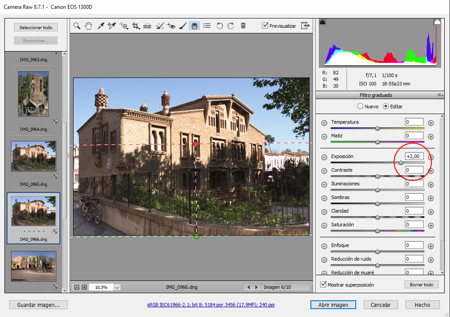450x317 pixels.
Task: Disable the Previsualizar checkbox
Action: tap(265, 26)
